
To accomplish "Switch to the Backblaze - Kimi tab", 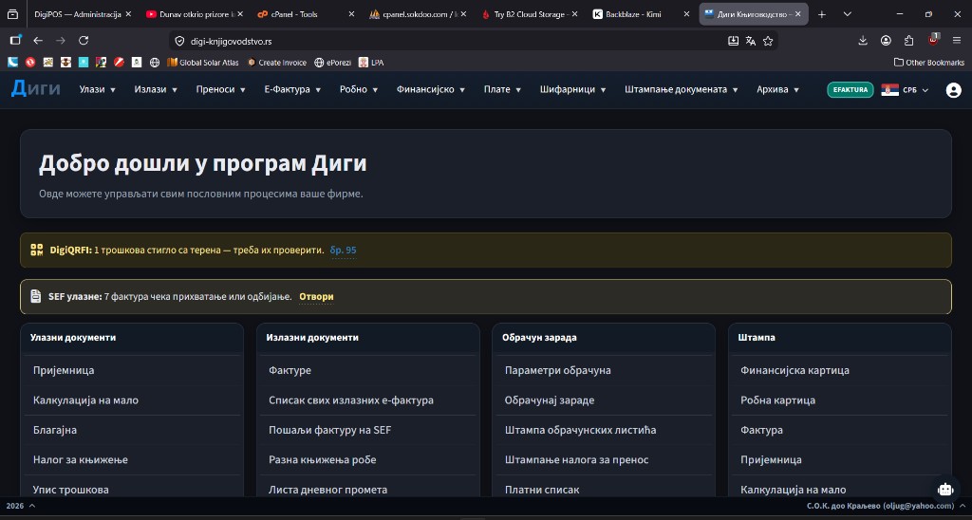I will 635,14.
